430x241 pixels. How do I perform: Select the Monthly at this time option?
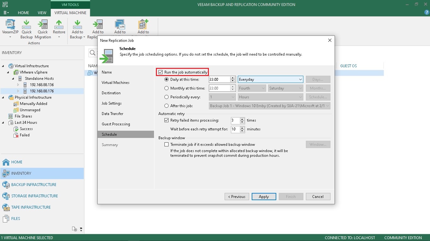point(167,88)
